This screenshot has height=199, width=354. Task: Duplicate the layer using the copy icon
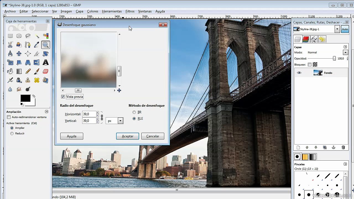pyautogui.click(x=325, y=148)
